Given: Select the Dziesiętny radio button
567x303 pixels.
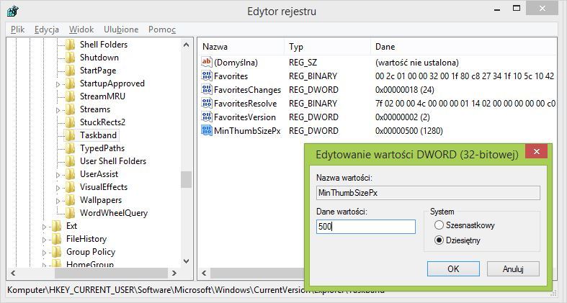Looking at the screenshot, I should point(439,240).
